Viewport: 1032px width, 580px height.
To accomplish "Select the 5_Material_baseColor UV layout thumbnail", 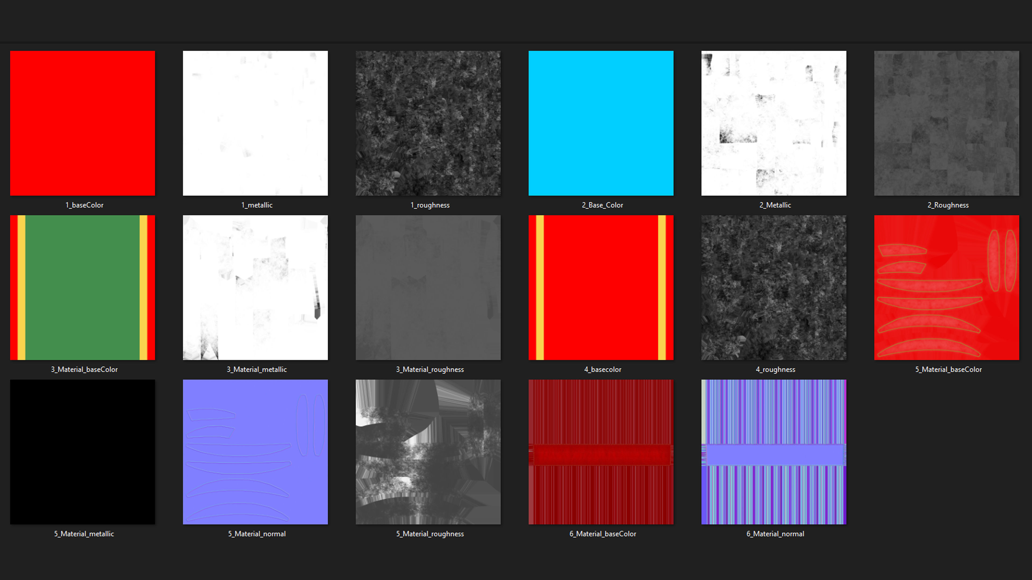I will 946,287.
